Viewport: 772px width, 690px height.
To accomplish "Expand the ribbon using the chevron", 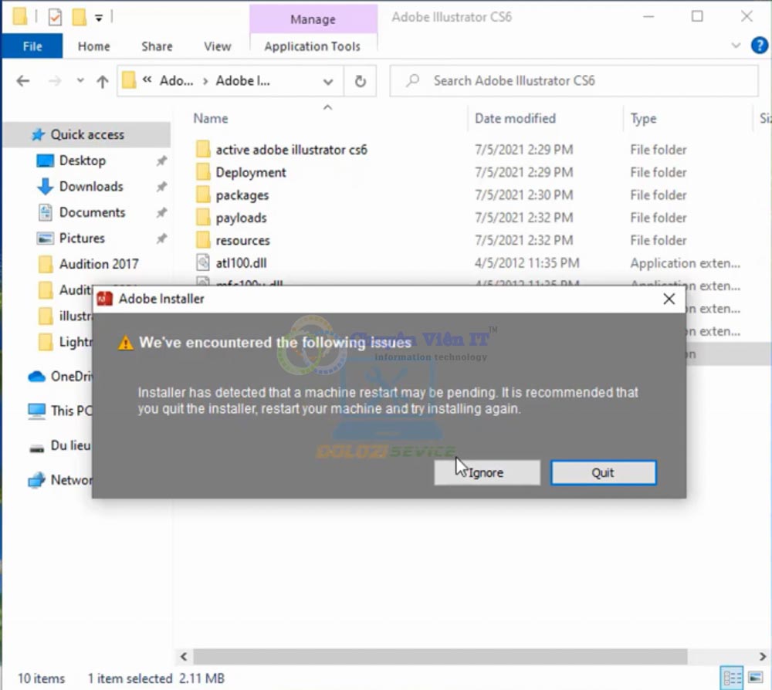I will (x=734, y=46).
